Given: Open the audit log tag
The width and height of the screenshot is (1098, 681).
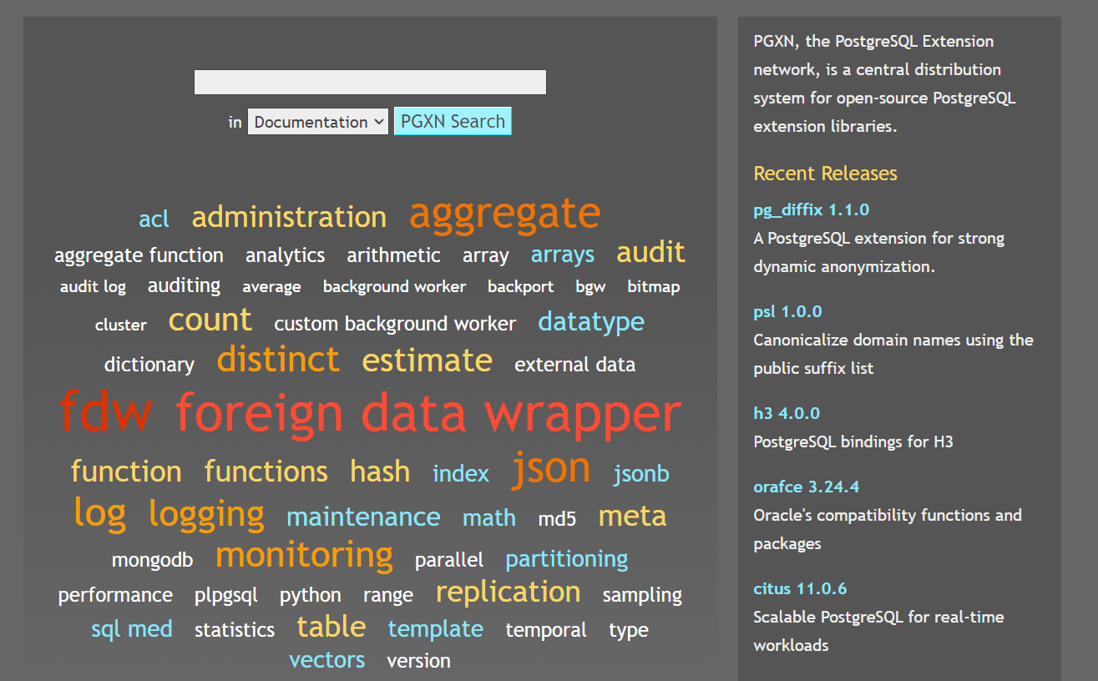Looking at the screenshot, I should (x=93, y=287).
